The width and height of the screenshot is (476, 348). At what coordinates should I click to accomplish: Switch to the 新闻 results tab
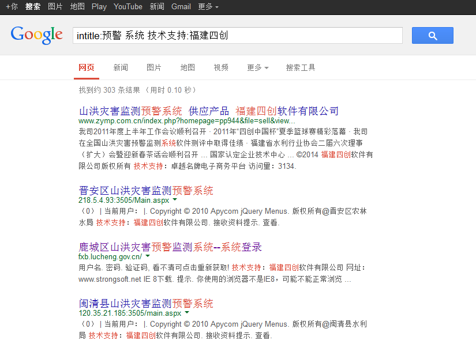click(121, 67)
